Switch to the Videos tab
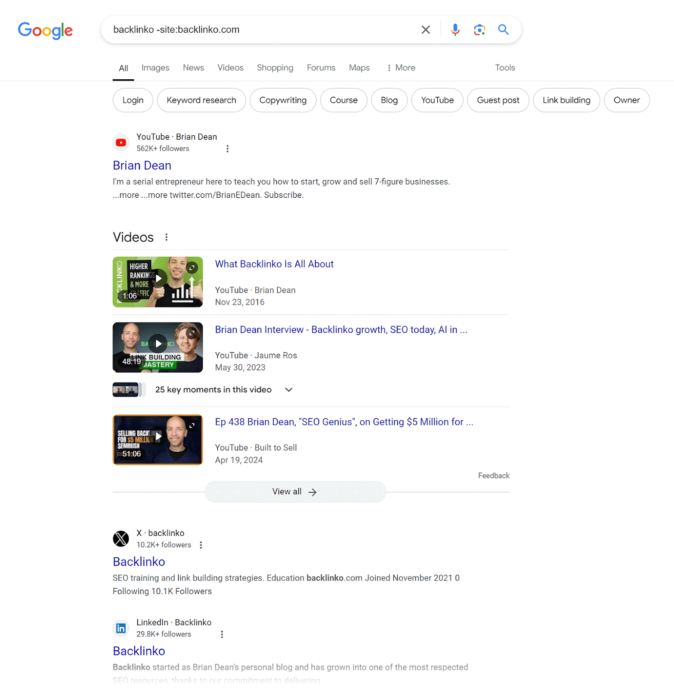The image size is (674, 689). 230,68
